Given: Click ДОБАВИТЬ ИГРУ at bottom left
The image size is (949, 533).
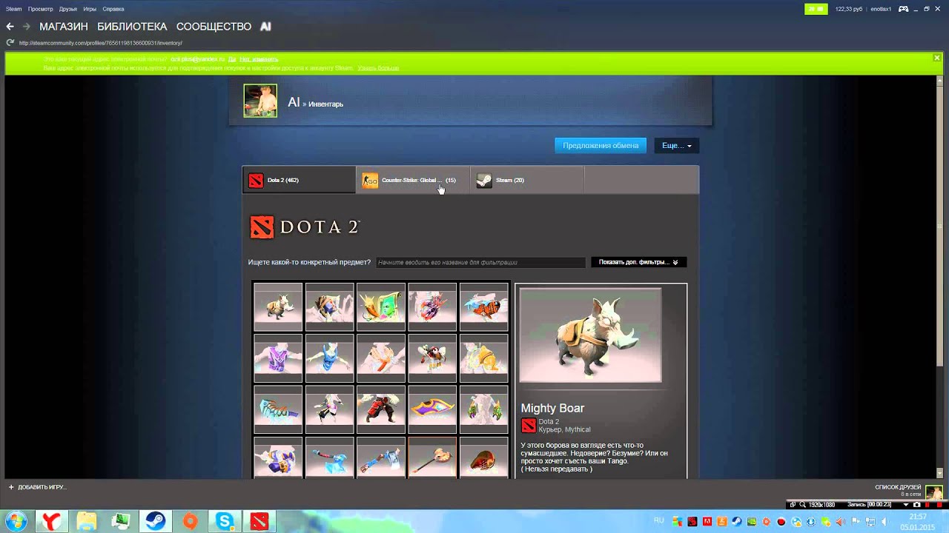Looking at the screenshot, I should point(37,487).
